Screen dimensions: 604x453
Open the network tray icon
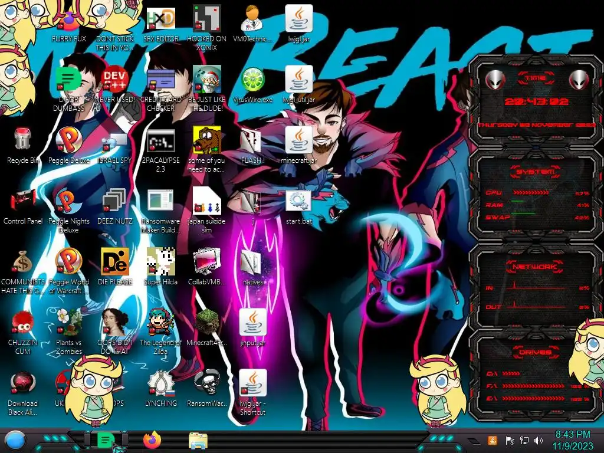(x=524, y=441)
